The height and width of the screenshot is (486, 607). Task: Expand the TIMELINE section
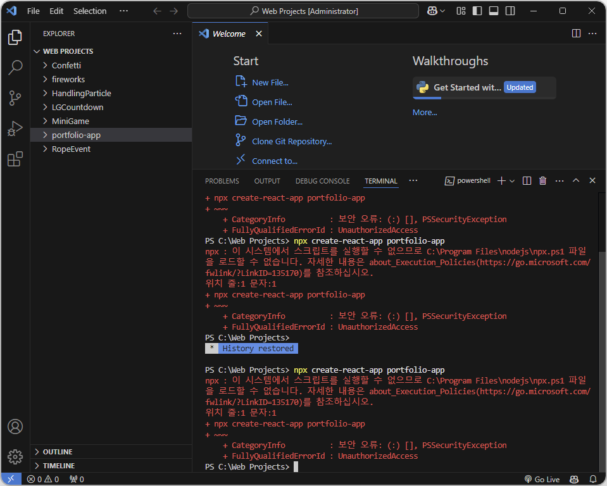(x=111, y=466)
